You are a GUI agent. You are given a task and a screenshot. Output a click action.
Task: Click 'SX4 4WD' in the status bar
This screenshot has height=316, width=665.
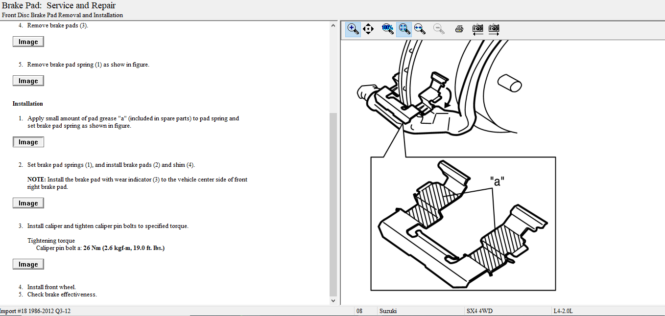[479, 311]
